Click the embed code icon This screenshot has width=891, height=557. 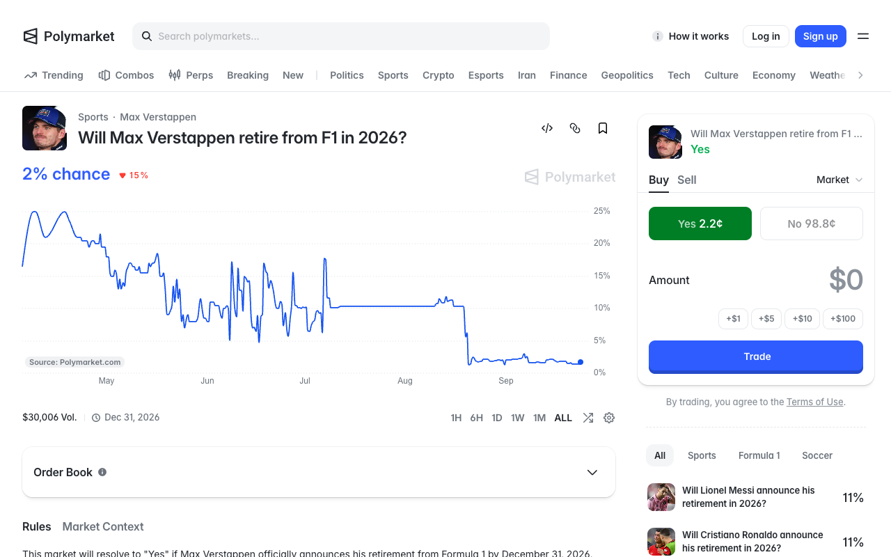[x=547, y=128]
